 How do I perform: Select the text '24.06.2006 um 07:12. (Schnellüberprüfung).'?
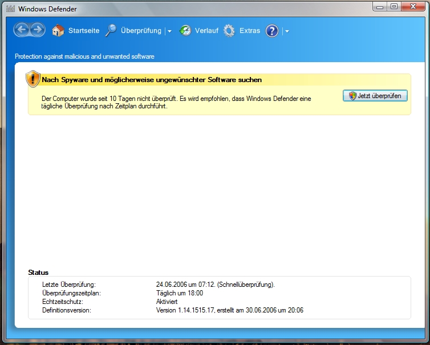click(x=215, y=285)
